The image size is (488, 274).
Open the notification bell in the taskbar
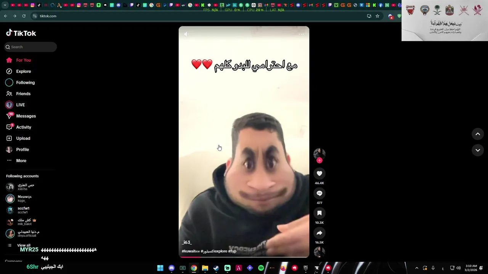coord(481,268)
